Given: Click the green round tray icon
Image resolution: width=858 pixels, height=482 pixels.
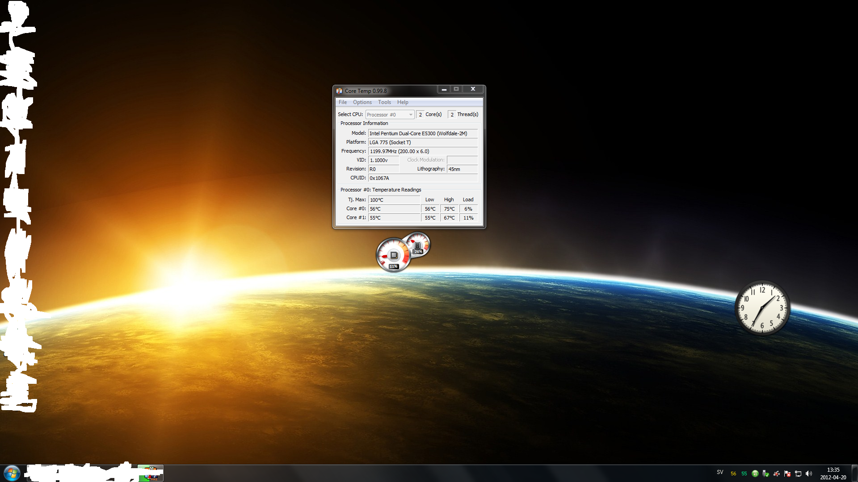Looking at the screenshot, I should tap(755, 474).
